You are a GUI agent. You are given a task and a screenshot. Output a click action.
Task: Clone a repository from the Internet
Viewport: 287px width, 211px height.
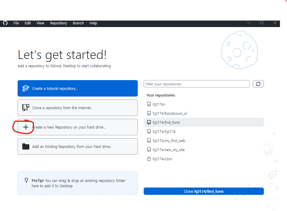coord(78,108)
